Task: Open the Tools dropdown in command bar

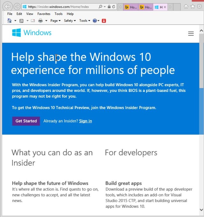Action: (x=84, y=21)
